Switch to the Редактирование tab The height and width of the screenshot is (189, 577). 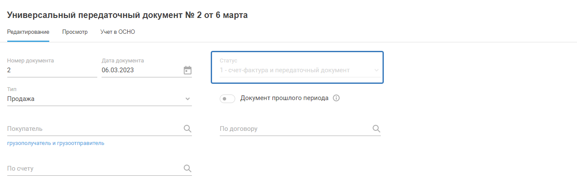[x=28, y=32]
